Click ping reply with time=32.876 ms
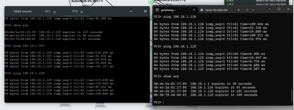 click(58, 56)
